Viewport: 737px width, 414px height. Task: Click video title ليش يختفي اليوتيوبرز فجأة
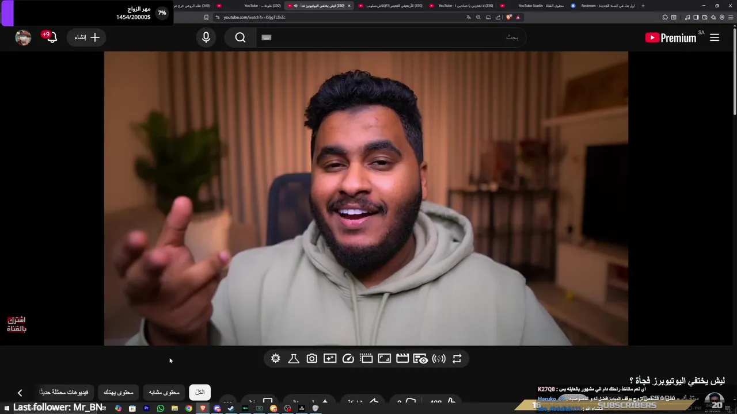point(677,381)
